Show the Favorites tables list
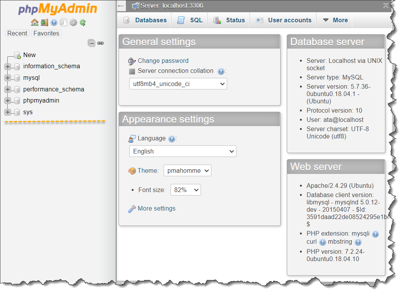 [x=46, y=34]
